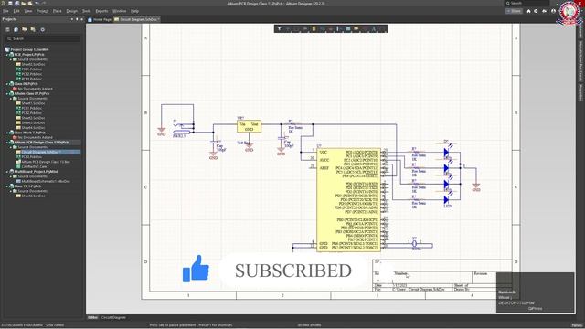The width and height of the screenshot is (585, 329).
Task: Click first icon in Projects panel toolbar
Action: coord(7,29)
